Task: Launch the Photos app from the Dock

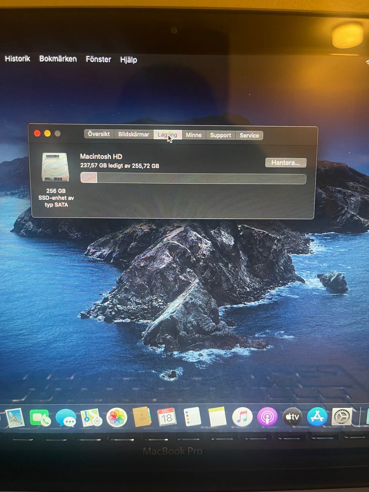Action: point(116,418)
